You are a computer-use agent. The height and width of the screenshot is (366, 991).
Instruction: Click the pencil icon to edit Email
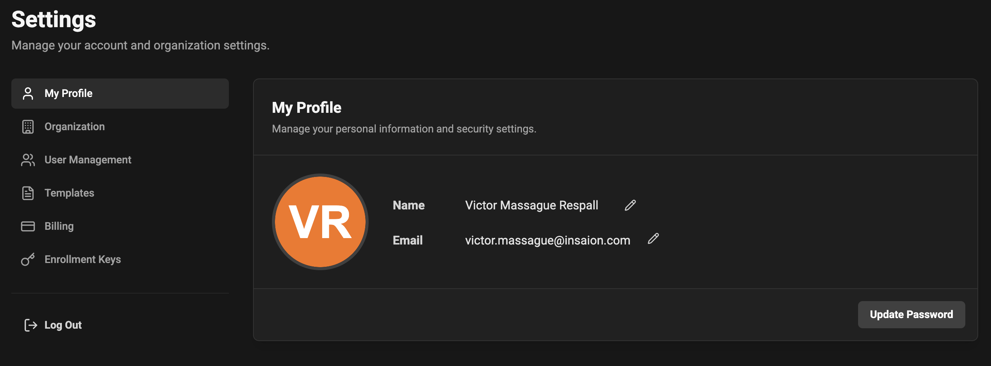tap(653, 239)
